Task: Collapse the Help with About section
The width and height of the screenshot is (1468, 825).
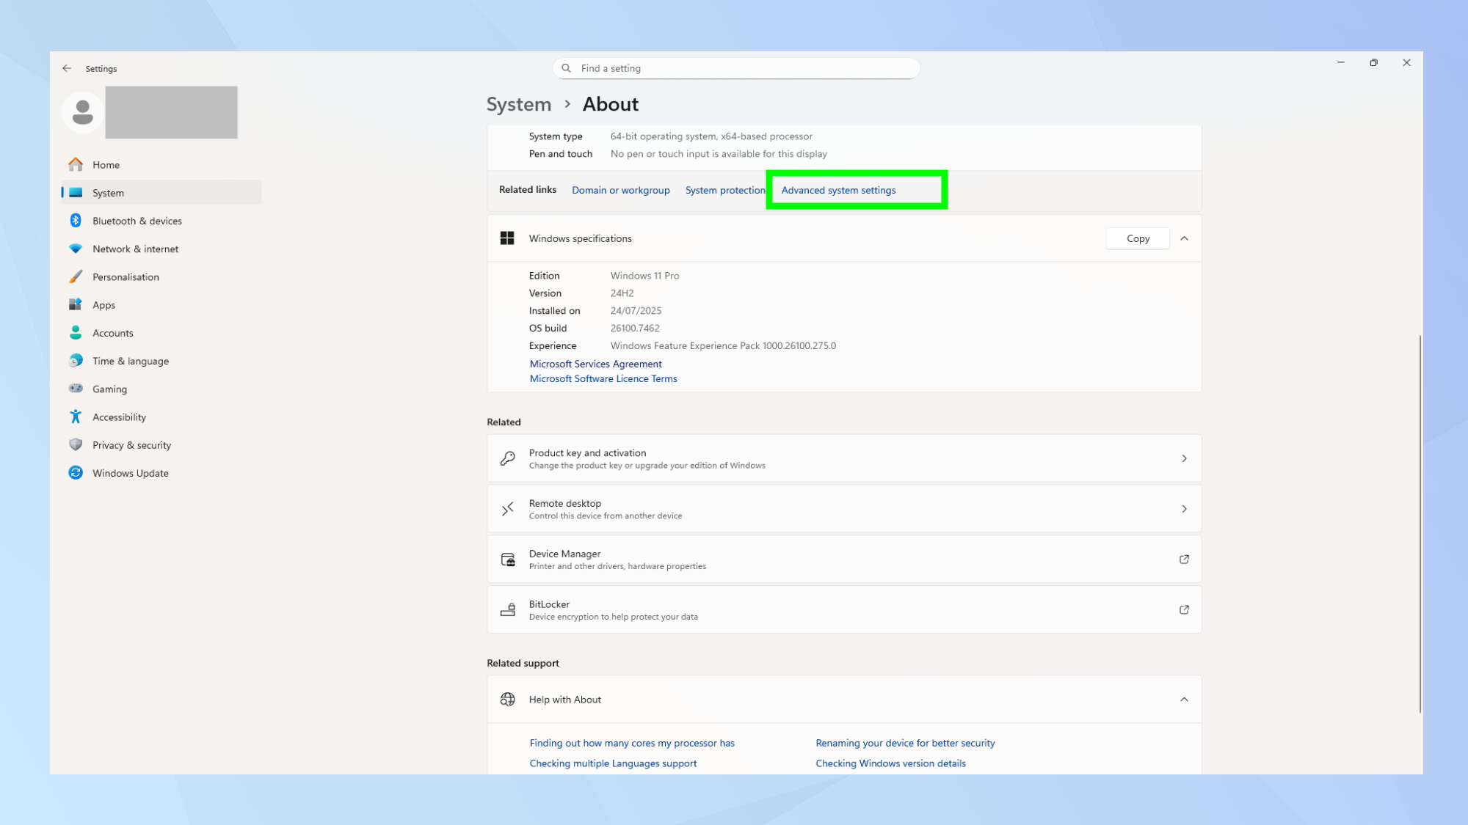Action: 1184,700
